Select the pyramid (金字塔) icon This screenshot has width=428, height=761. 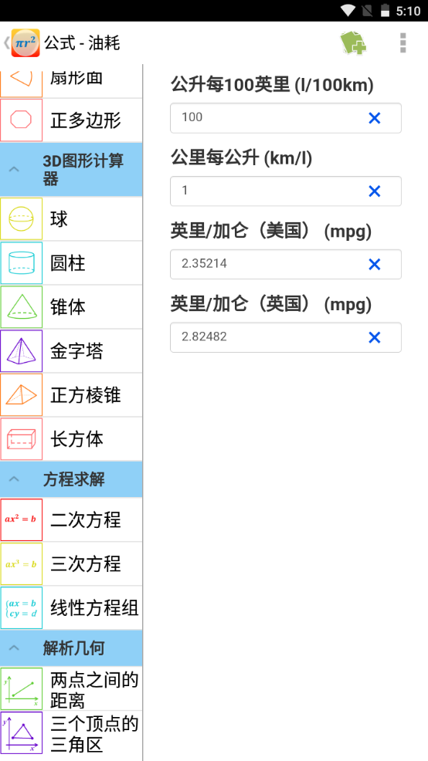pyautogui.click(x=22, y=351)
